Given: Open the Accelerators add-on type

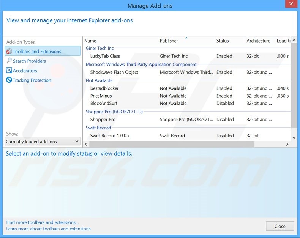Looking at the screenshot, I should pos(25,71).
